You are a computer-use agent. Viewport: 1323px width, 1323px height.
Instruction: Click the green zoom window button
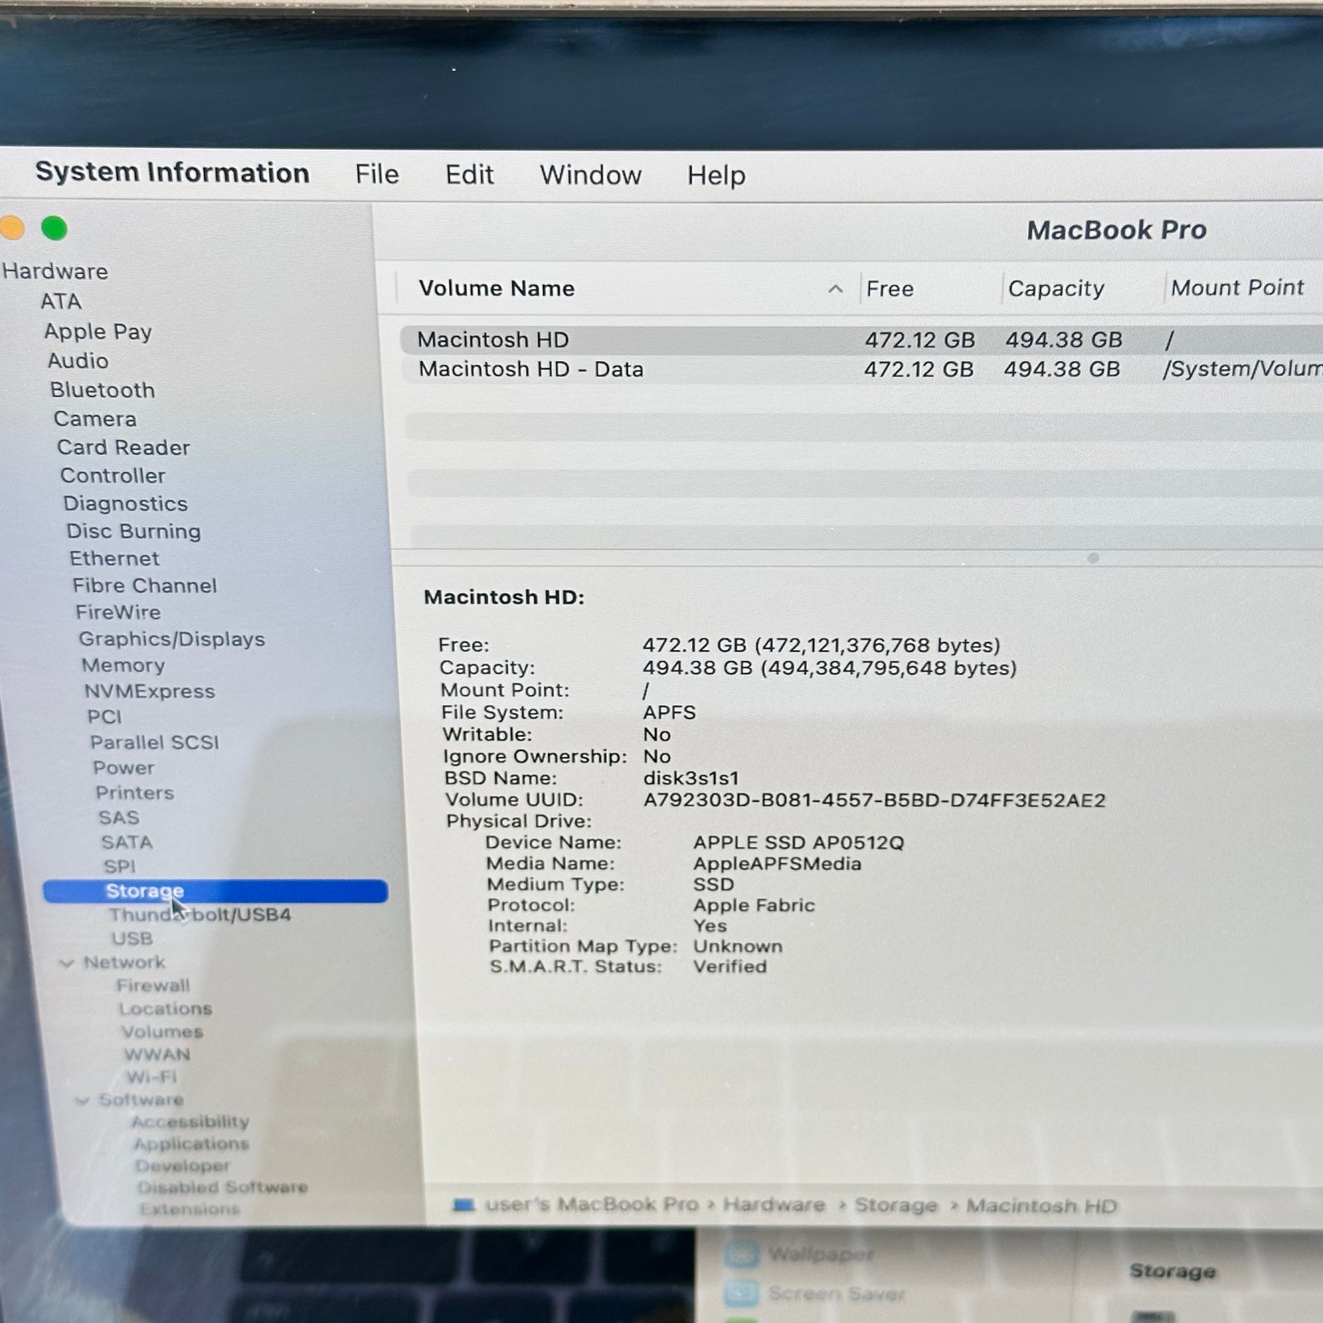54,227
